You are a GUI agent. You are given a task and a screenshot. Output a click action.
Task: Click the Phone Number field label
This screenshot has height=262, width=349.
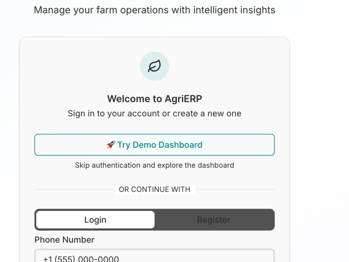point(65,240)
